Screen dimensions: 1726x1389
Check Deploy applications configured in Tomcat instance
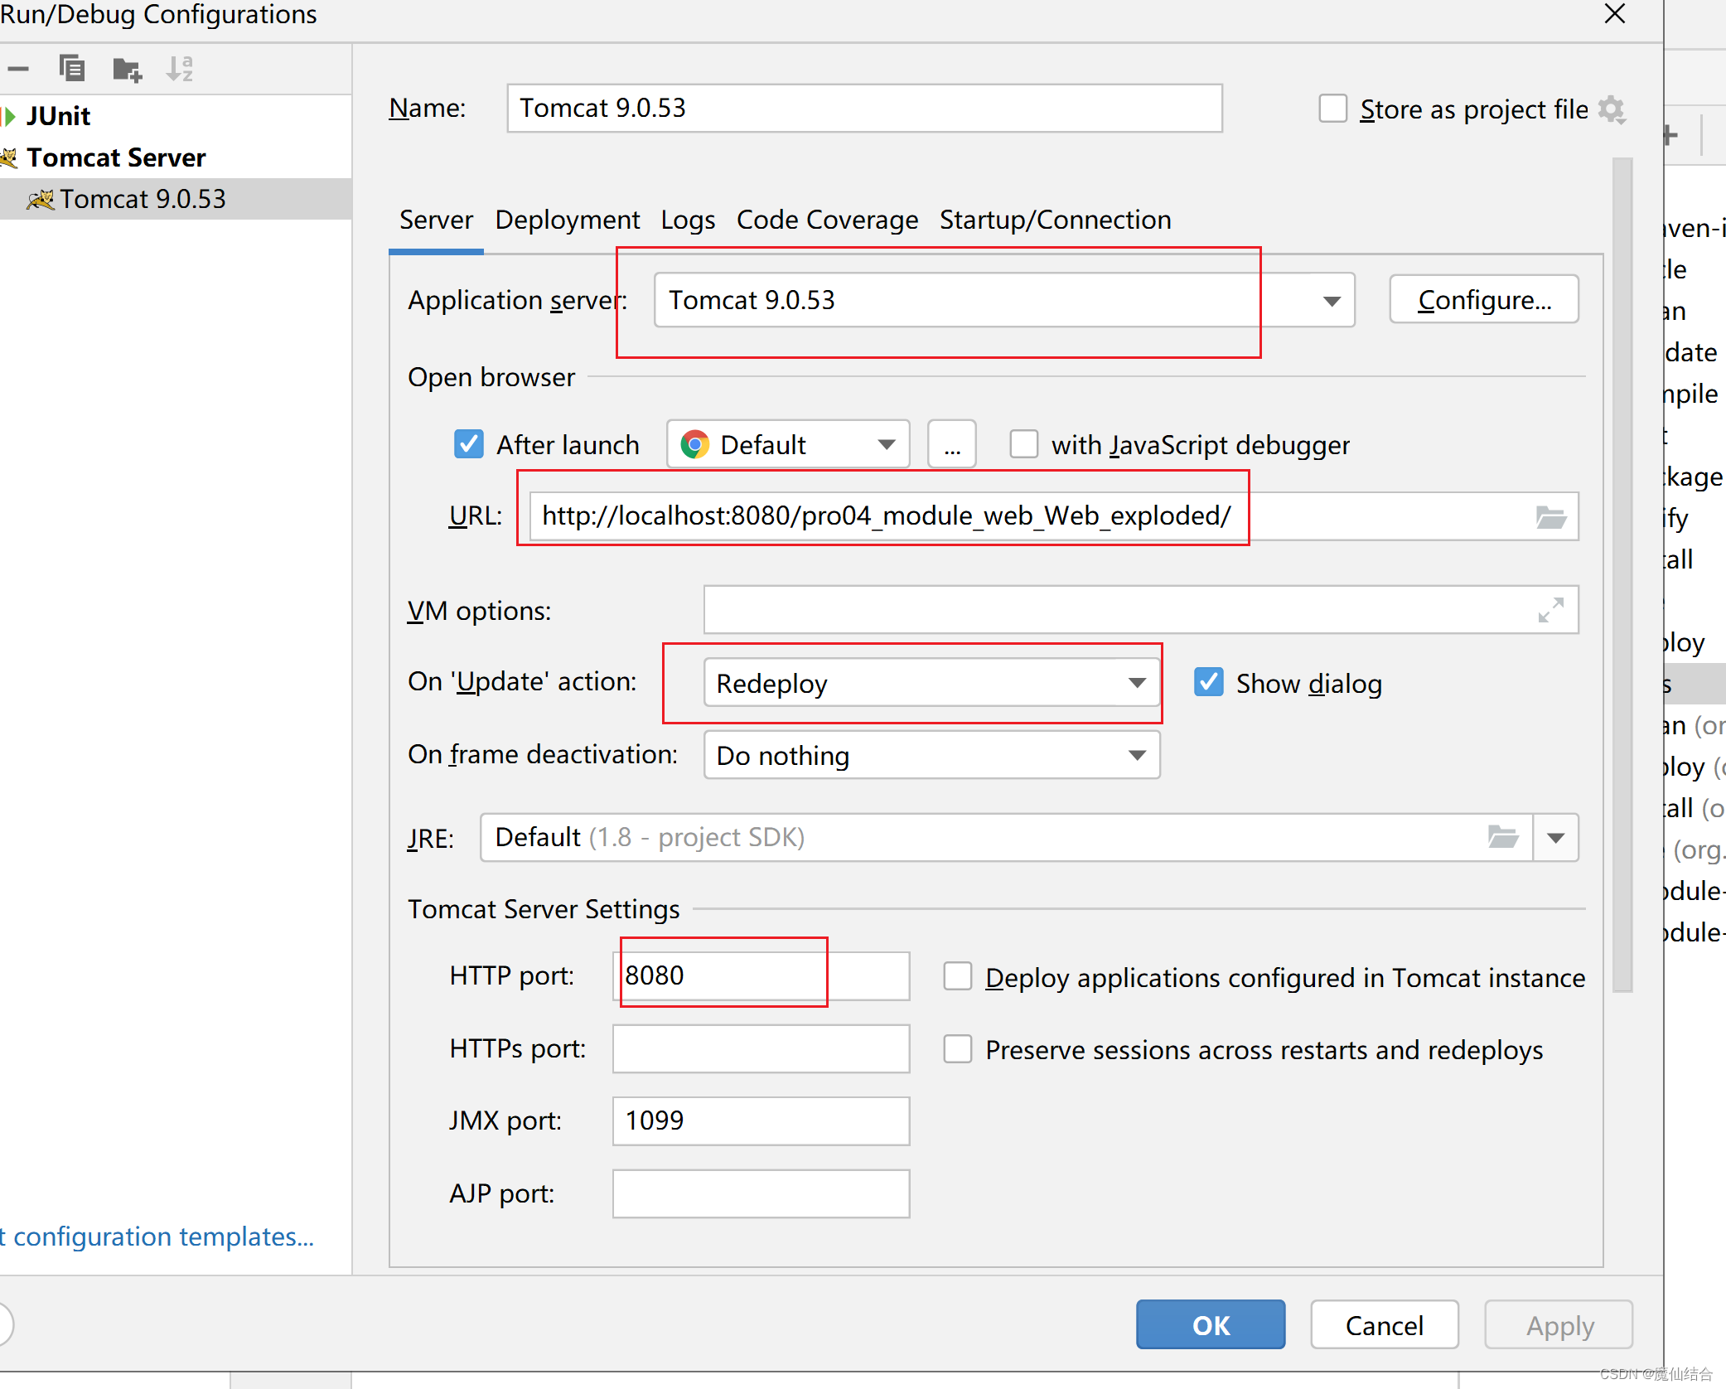pyautogui.click(x=958, y=976)
